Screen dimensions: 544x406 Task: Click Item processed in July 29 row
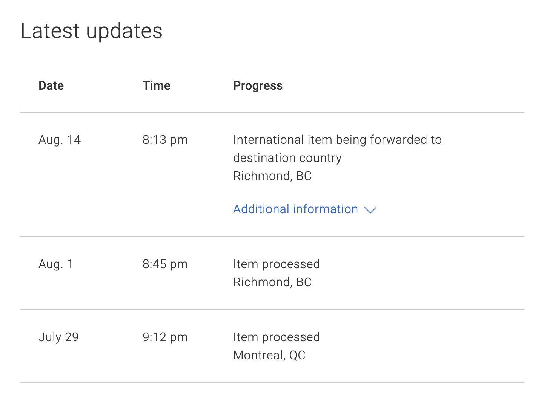277,337
